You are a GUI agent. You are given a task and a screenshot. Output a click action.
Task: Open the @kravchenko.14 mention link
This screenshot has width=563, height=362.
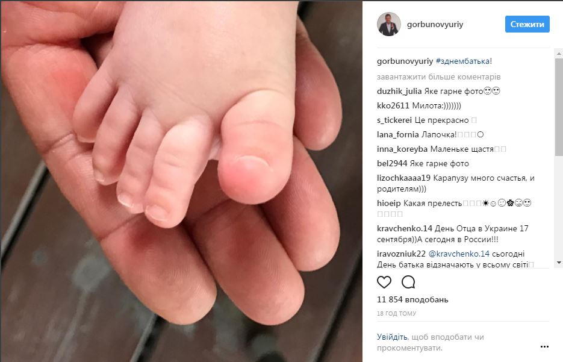click(458, 254)
